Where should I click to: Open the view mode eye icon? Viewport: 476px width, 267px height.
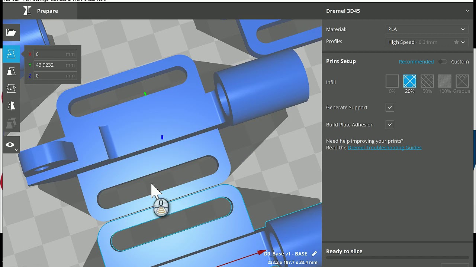pyautogui.click(x=11, y=145)
